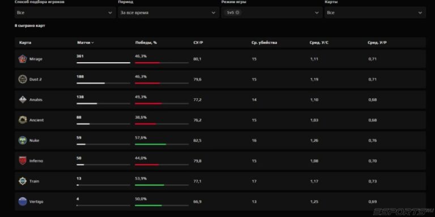Viewport: 435px width, 217px height.
Task: Click the Anubis map icon
Action: pos(23,99)
